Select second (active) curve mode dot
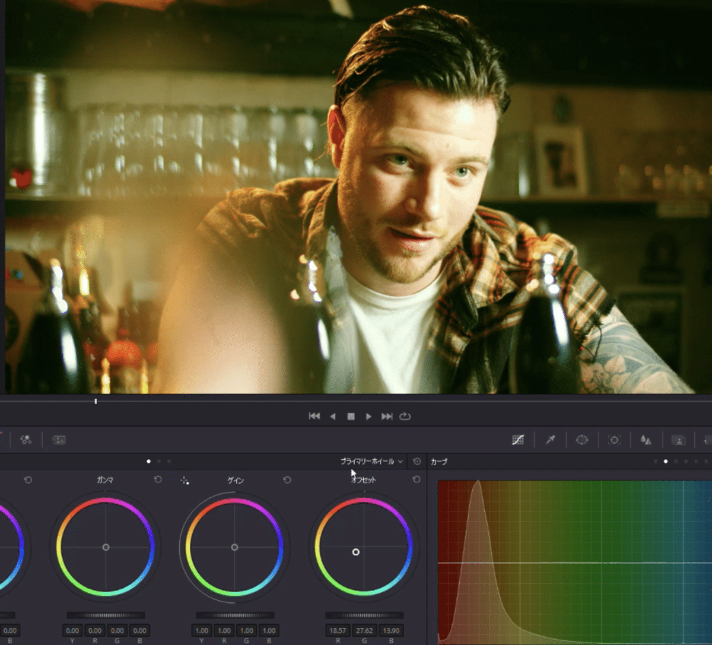712x645 pixels. pos(666,461)
